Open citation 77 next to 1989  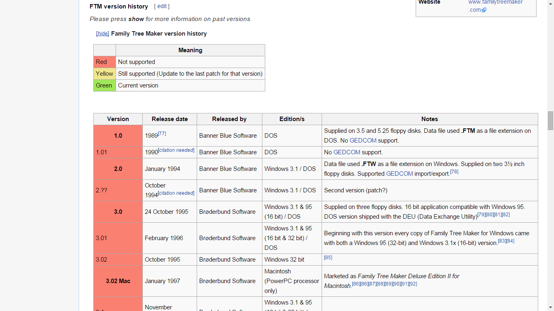coord(162,134)
